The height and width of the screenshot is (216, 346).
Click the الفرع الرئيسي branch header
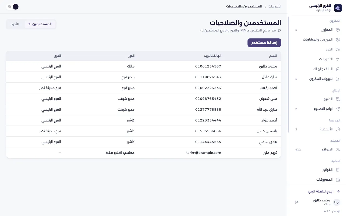pyautogui.click(x=320, y=6)
